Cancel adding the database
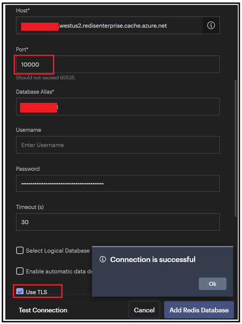This screenshot has width=242, height=324. [144, 310]
